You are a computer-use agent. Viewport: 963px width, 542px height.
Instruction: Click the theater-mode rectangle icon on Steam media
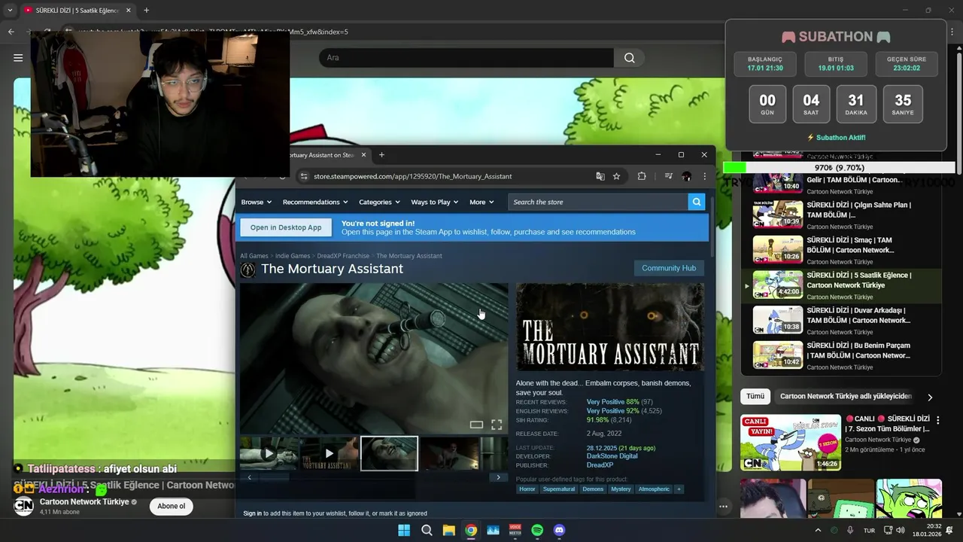point(476,425)
